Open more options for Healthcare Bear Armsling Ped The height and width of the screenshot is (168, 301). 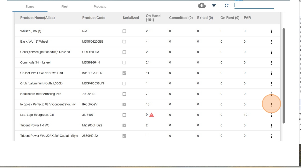click(271, 94)
